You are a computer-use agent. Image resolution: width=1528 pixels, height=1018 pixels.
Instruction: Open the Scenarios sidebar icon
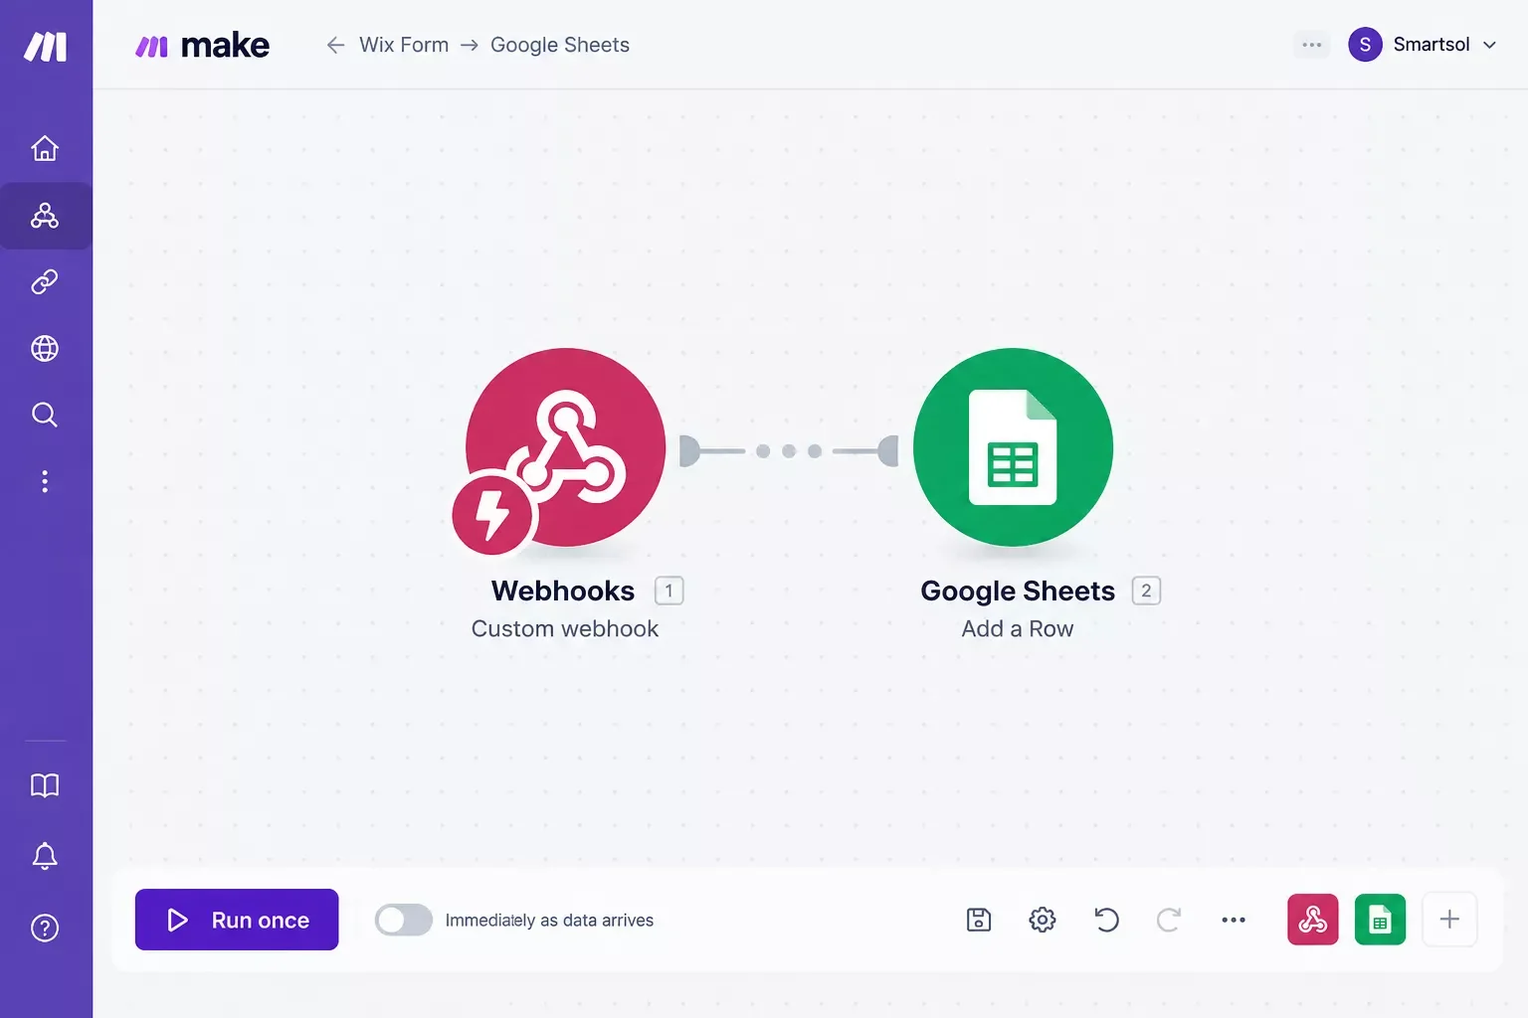[x=45, y=216]
